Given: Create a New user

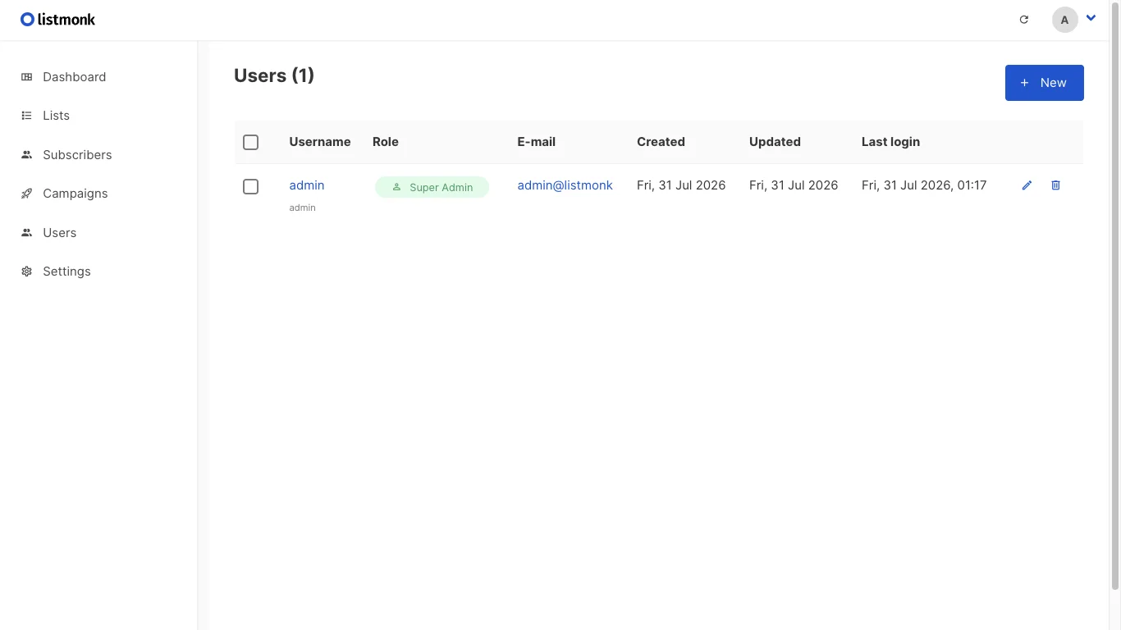Looking at the screenshot, I should point(1044,83).
